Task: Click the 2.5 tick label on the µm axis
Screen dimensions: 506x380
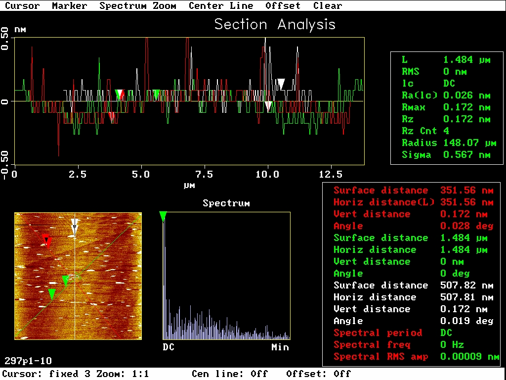Action: tap(78, 175)
